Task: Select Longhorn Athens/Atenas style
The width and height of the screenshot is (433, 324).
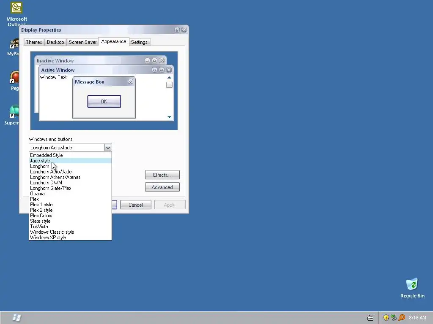Action: (70, 177)
